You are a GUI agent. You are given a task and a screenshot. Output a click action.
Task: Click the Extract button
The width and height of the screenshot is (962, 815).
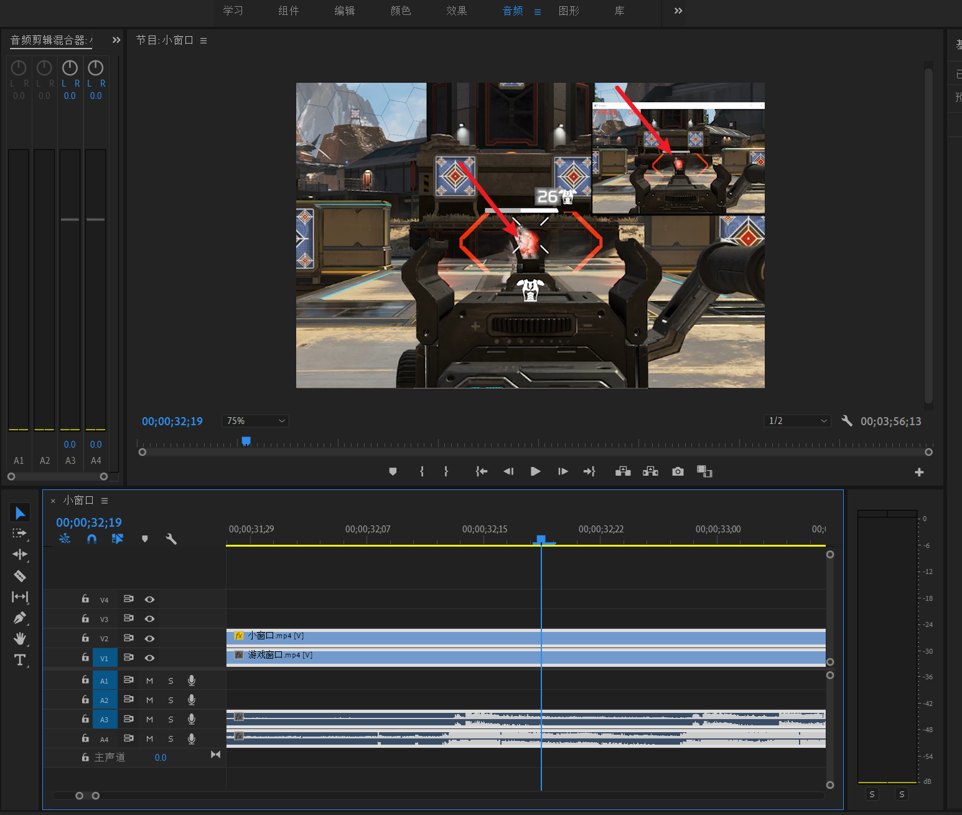pyautogui.click(x=650, y=472)
